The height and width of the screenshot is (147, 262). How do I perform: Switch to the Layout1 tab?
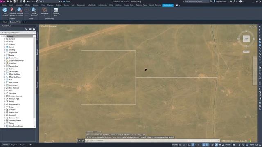[x=14, y=145]
